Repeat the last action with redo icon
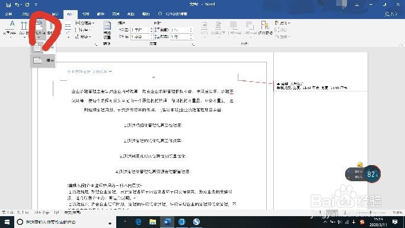Screen dimensions: 405x228 tap(27, 5)
